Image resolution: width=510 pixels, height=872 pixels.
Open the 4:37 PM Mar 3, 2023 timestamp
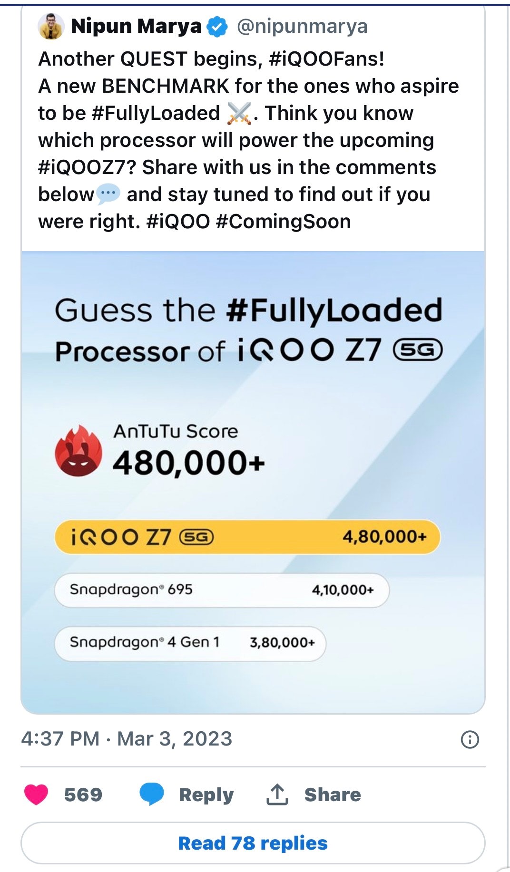[x=127, y=739]
